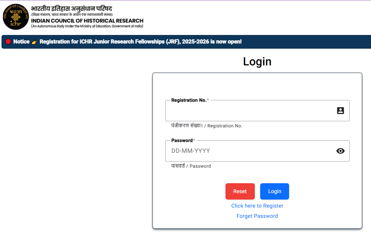Click the golden ICHR emblem in the header
The height and width of the screenshot is (241, 371).
[x=16, y=17]
